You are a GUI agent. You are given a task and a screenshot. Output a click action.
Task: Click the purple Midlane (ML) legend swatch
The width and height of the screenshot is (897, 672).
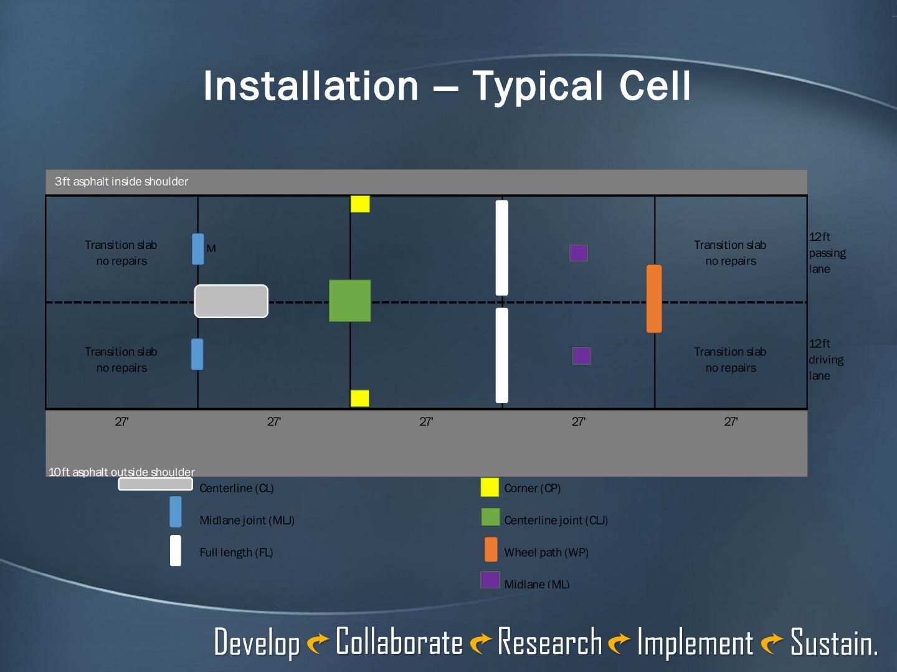[490, 580]
